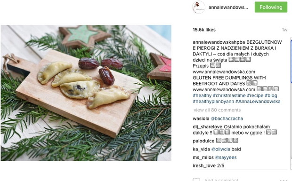Click the heart like icon

pos(196,180)
